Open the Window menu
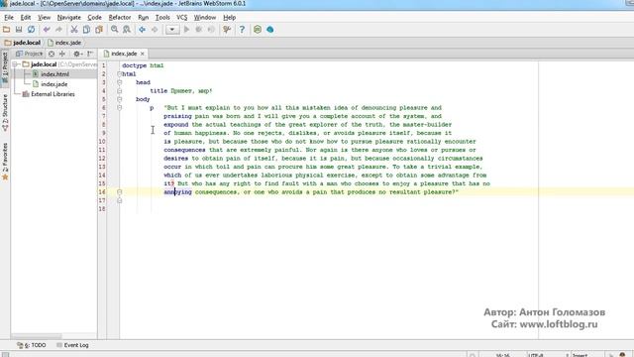 pos(205,18)
